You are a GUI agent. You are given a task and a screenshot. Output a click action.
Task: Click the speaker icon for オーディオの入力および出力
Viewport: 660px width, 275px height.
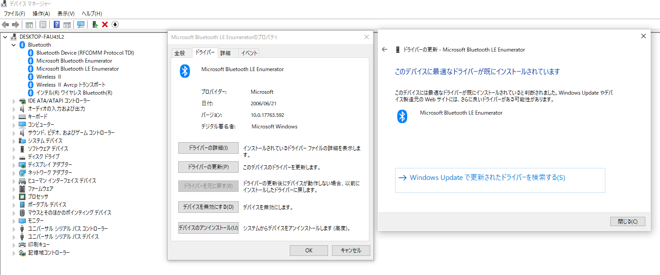pos(22,109)
